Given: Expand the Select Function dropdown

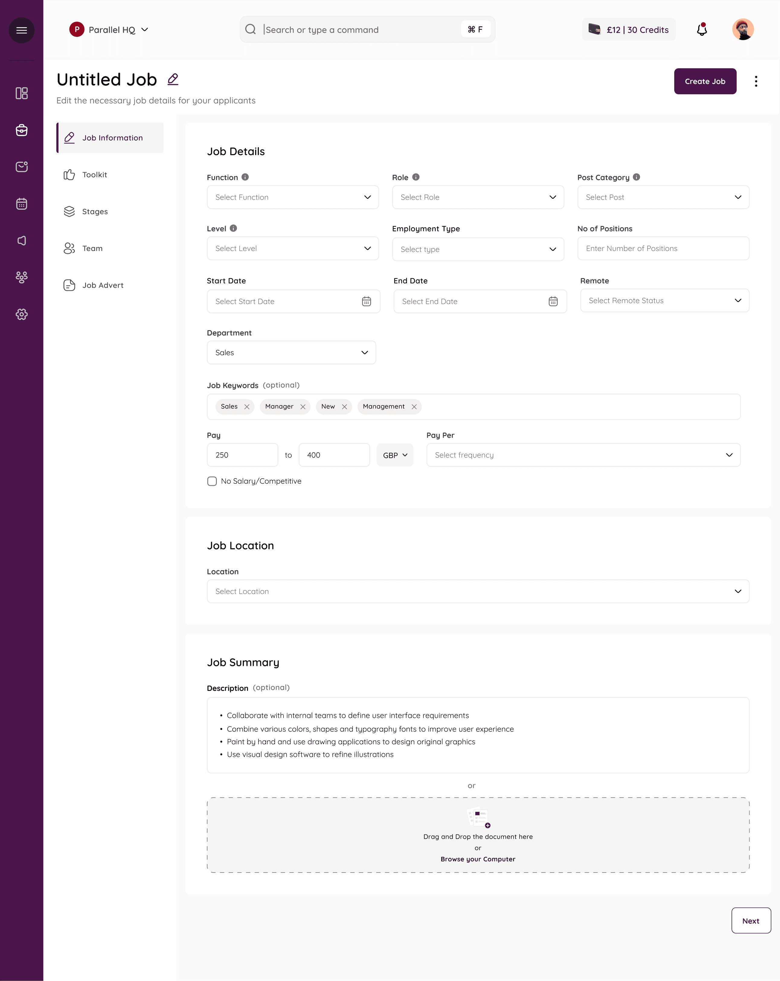Looking at the screenshot, I should (x=292, y=197).
